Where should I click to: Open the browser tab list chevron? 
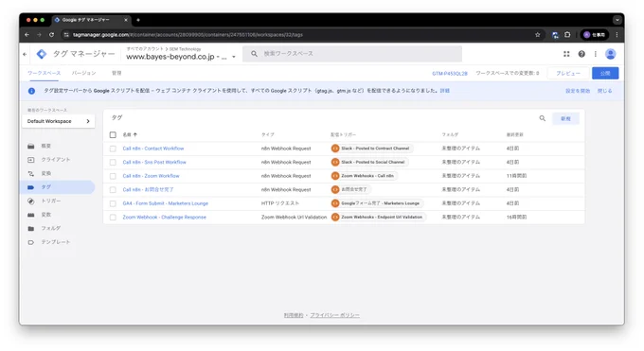click(617, 20)
